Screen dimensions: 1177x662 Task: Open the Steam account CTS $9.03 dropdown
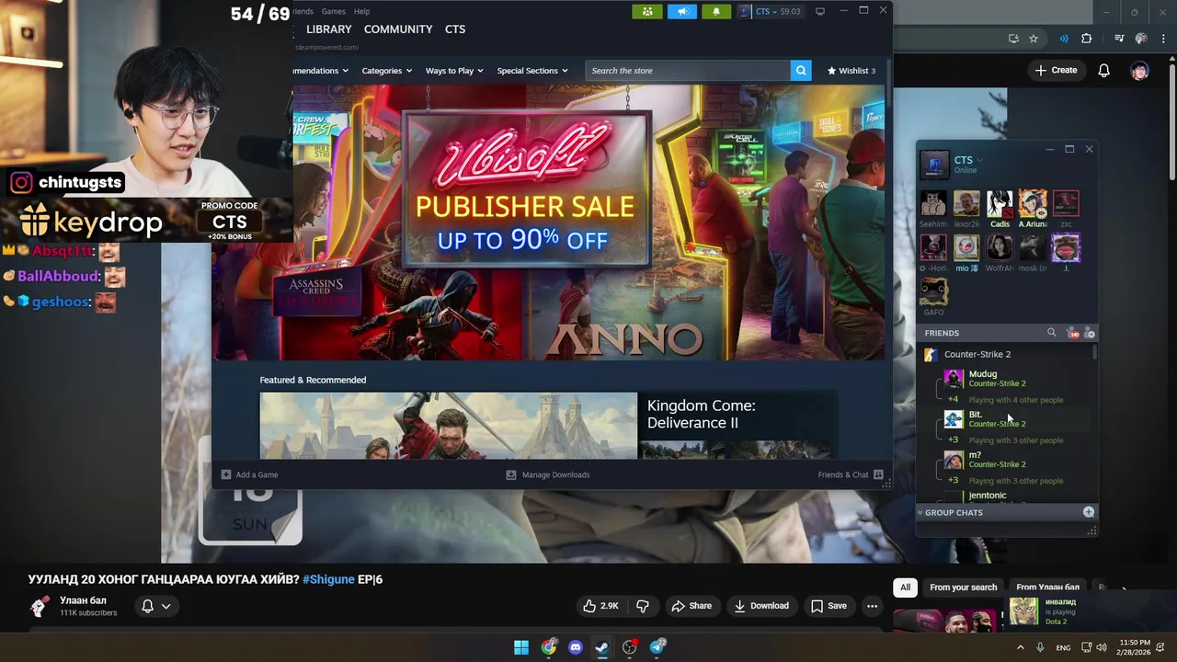pos(771,11)
